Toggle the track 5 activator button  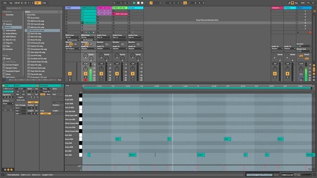(133, 74)
